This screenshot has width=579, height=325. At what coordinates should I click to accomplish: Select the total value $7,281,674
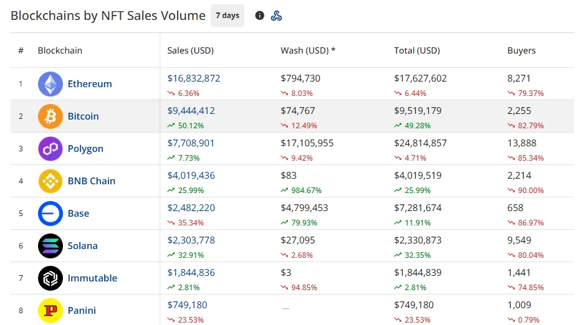coord(418,208)
